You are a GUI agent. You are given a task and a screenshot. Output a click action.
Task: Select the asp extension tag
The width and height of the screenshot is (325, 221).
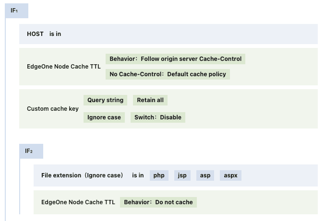[205, 175]
